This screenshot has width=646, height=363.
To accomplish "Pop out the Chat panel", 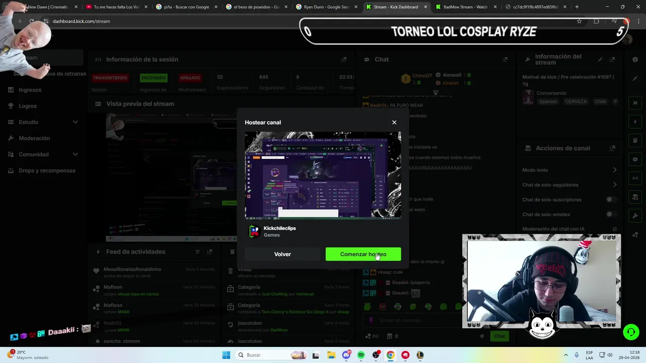I will [505, 59].
